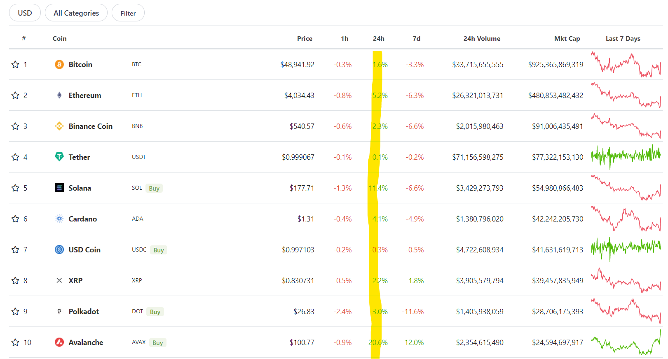This screenshot has height=359, width=668.
Task: Click Polkadot 7d change -11.6%
Action: pyautogui.click(x=413, y=311)
